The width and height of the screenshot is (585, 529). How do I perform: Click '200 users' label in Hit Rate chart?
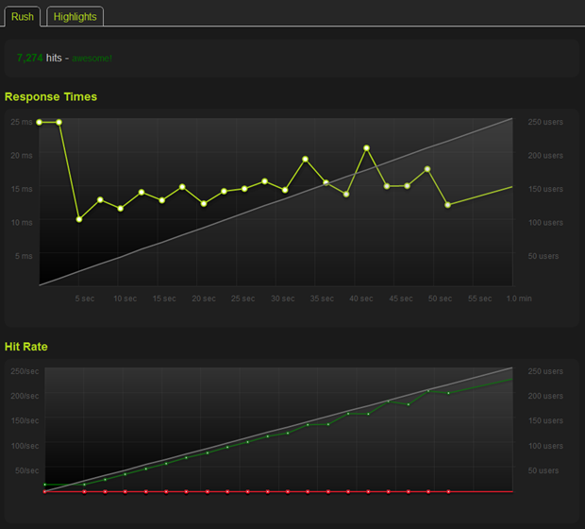tap(545, 396)
